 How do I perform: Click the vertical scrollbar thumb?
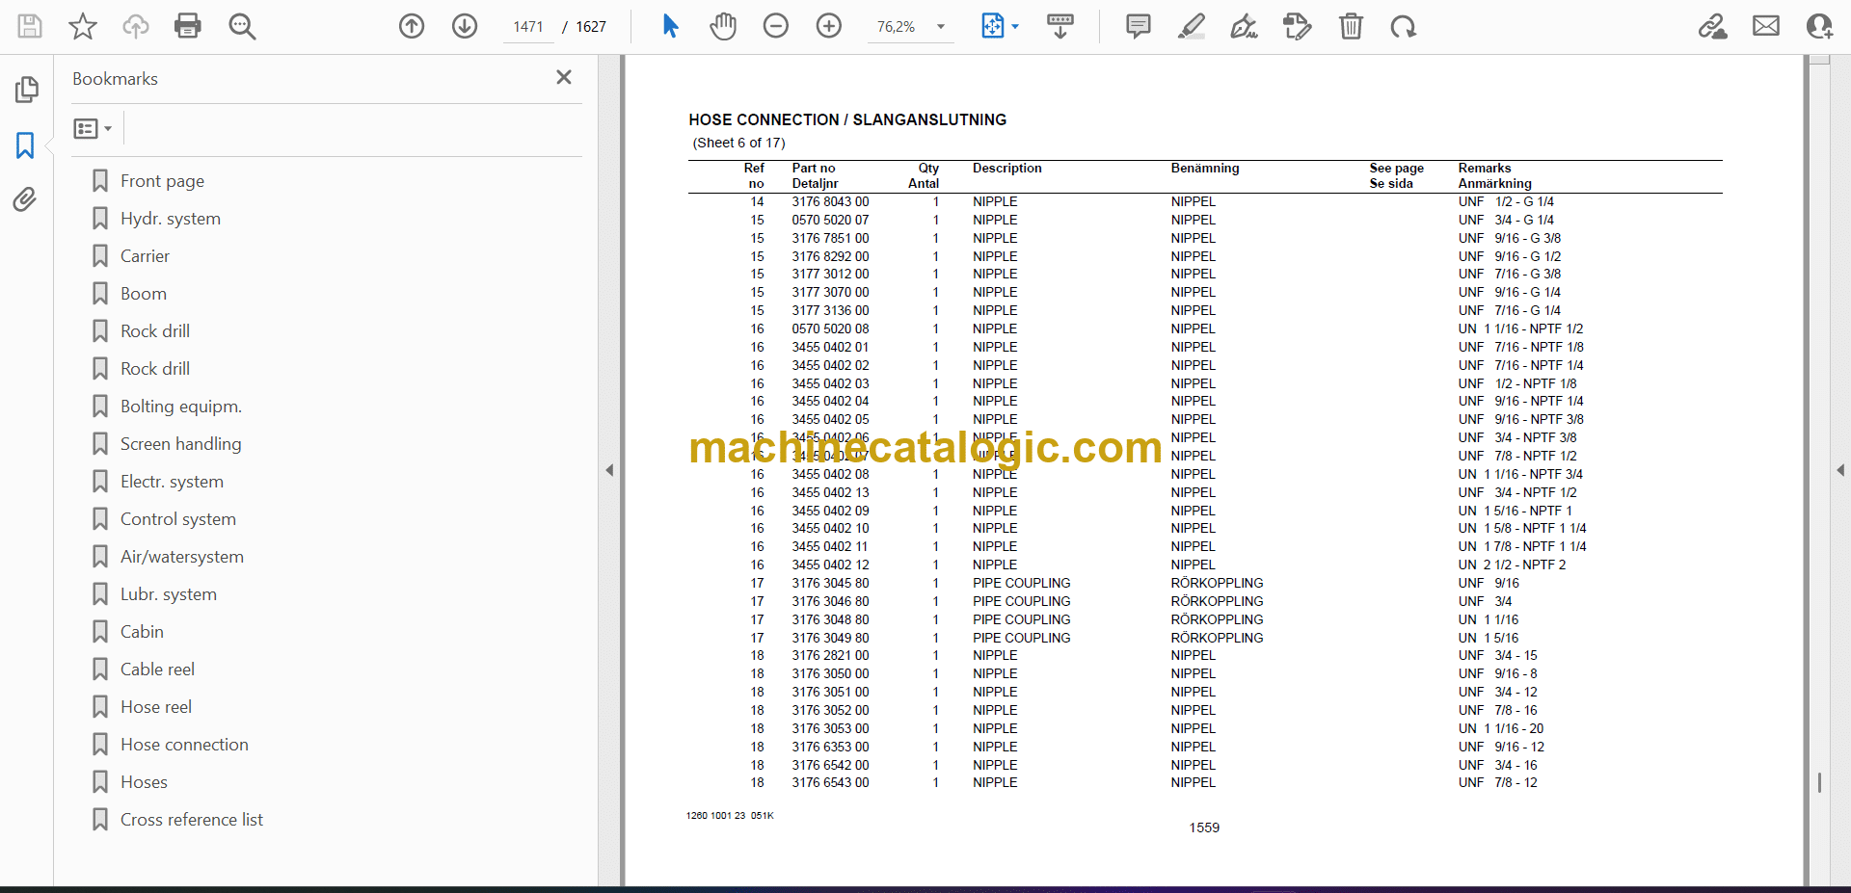[x=1819, y=782]
